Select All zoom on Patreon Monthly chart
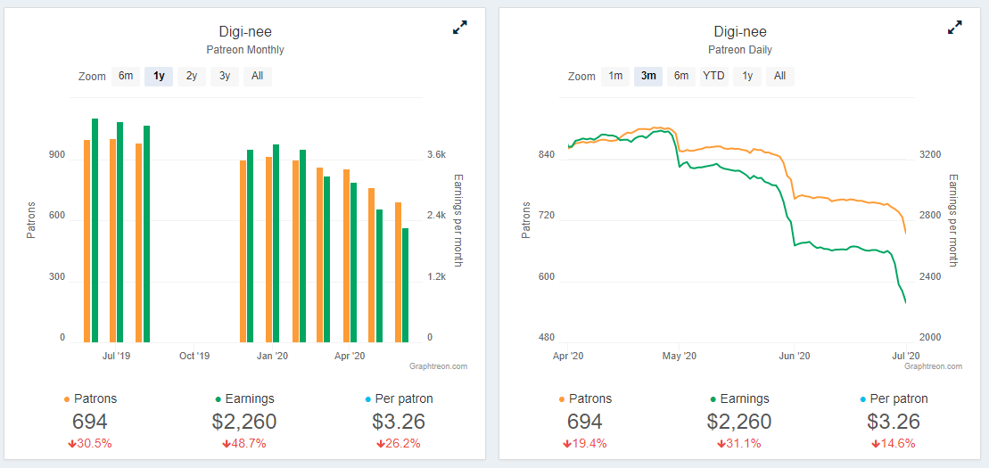The width and height of the screenshot is (989, 468). tap(258, 77)
